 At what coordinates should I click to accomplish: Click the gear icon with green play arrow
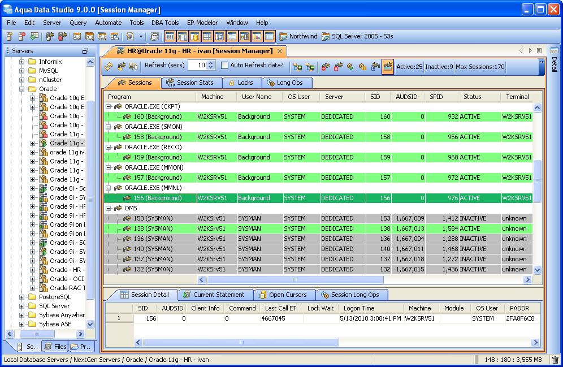[x=350, y=67]
